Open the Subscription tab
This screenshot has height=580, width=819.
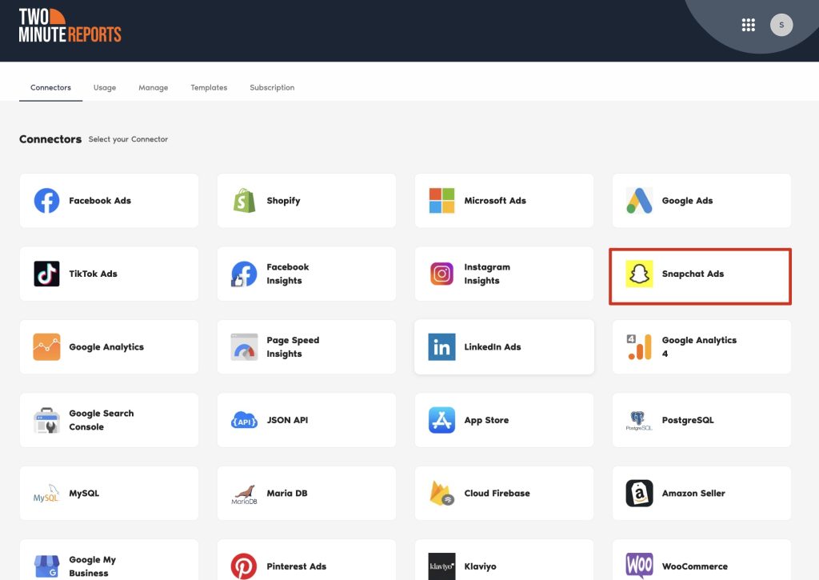(x=272, y=88)
